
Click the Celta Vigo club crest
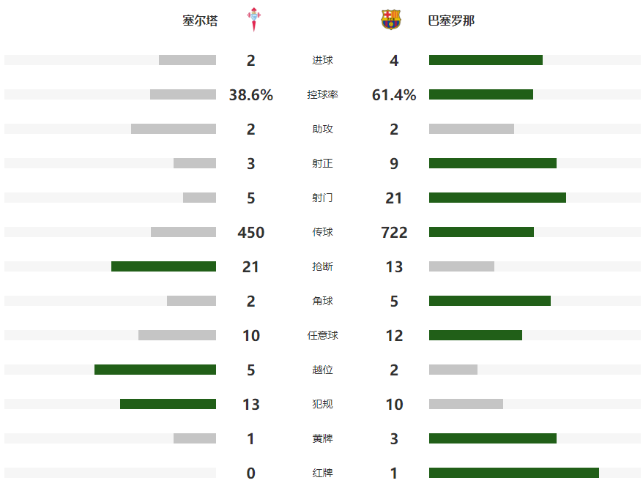coord(255,20)
